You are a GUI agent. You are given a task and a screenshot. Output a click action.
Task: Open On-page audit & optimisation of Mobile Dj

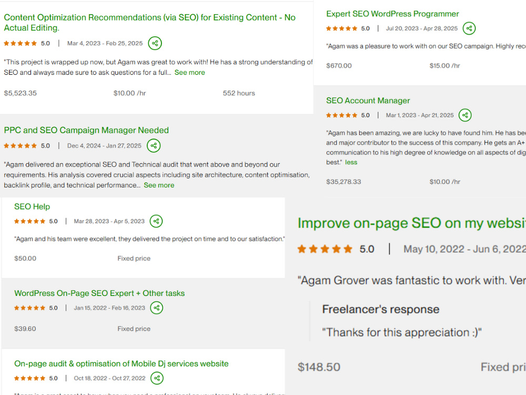click(x=121, y=364)
